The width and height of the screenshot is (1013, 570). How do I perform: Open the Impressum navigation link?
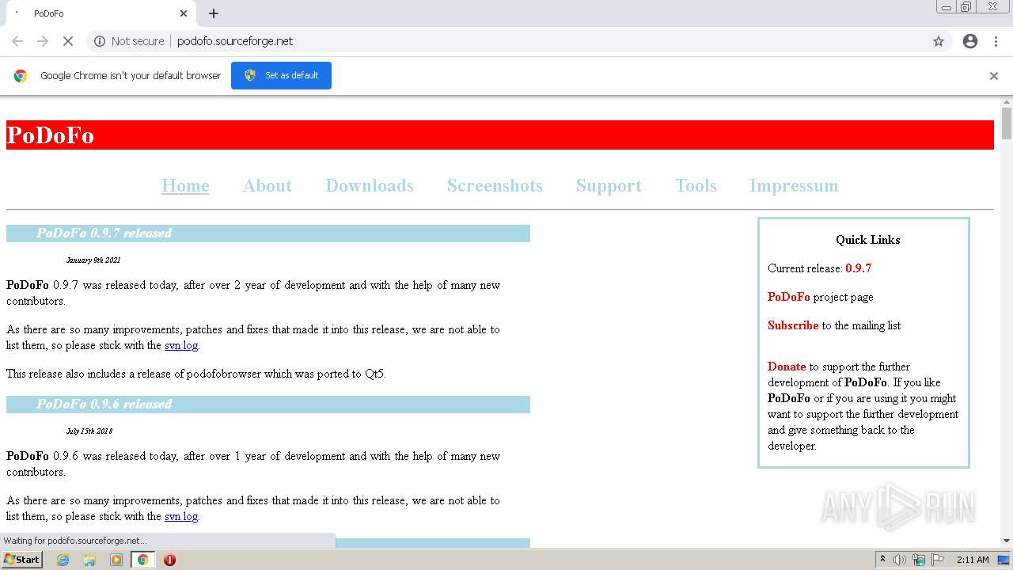click(x=794, y=185)
